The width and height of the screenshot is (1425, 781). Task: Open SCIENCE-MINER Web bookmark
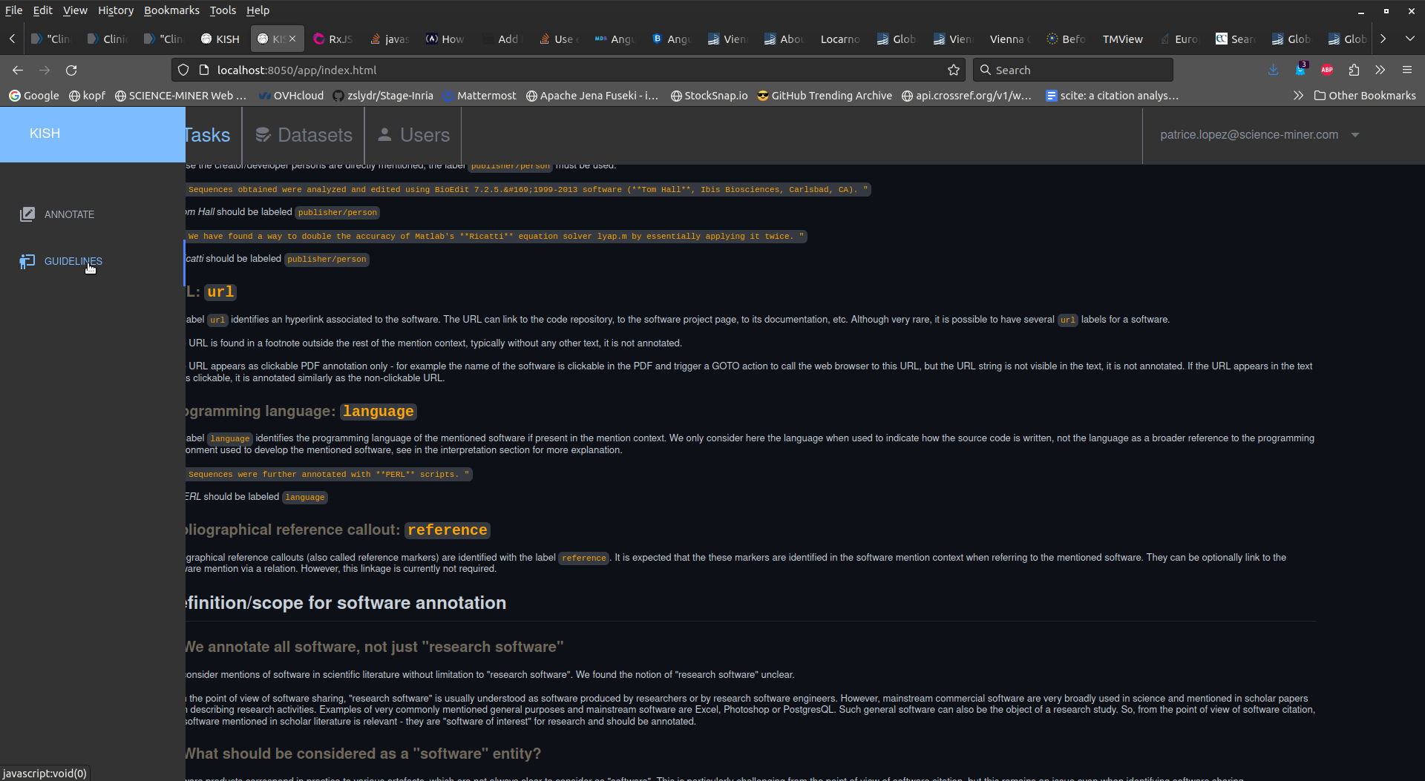pos(181,96)
